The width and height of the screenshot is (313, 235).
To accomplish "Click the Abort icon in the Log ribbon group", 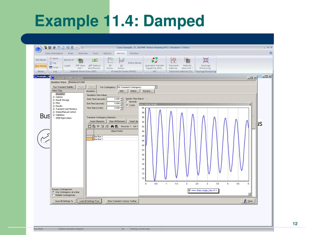I will pos(51,58).
